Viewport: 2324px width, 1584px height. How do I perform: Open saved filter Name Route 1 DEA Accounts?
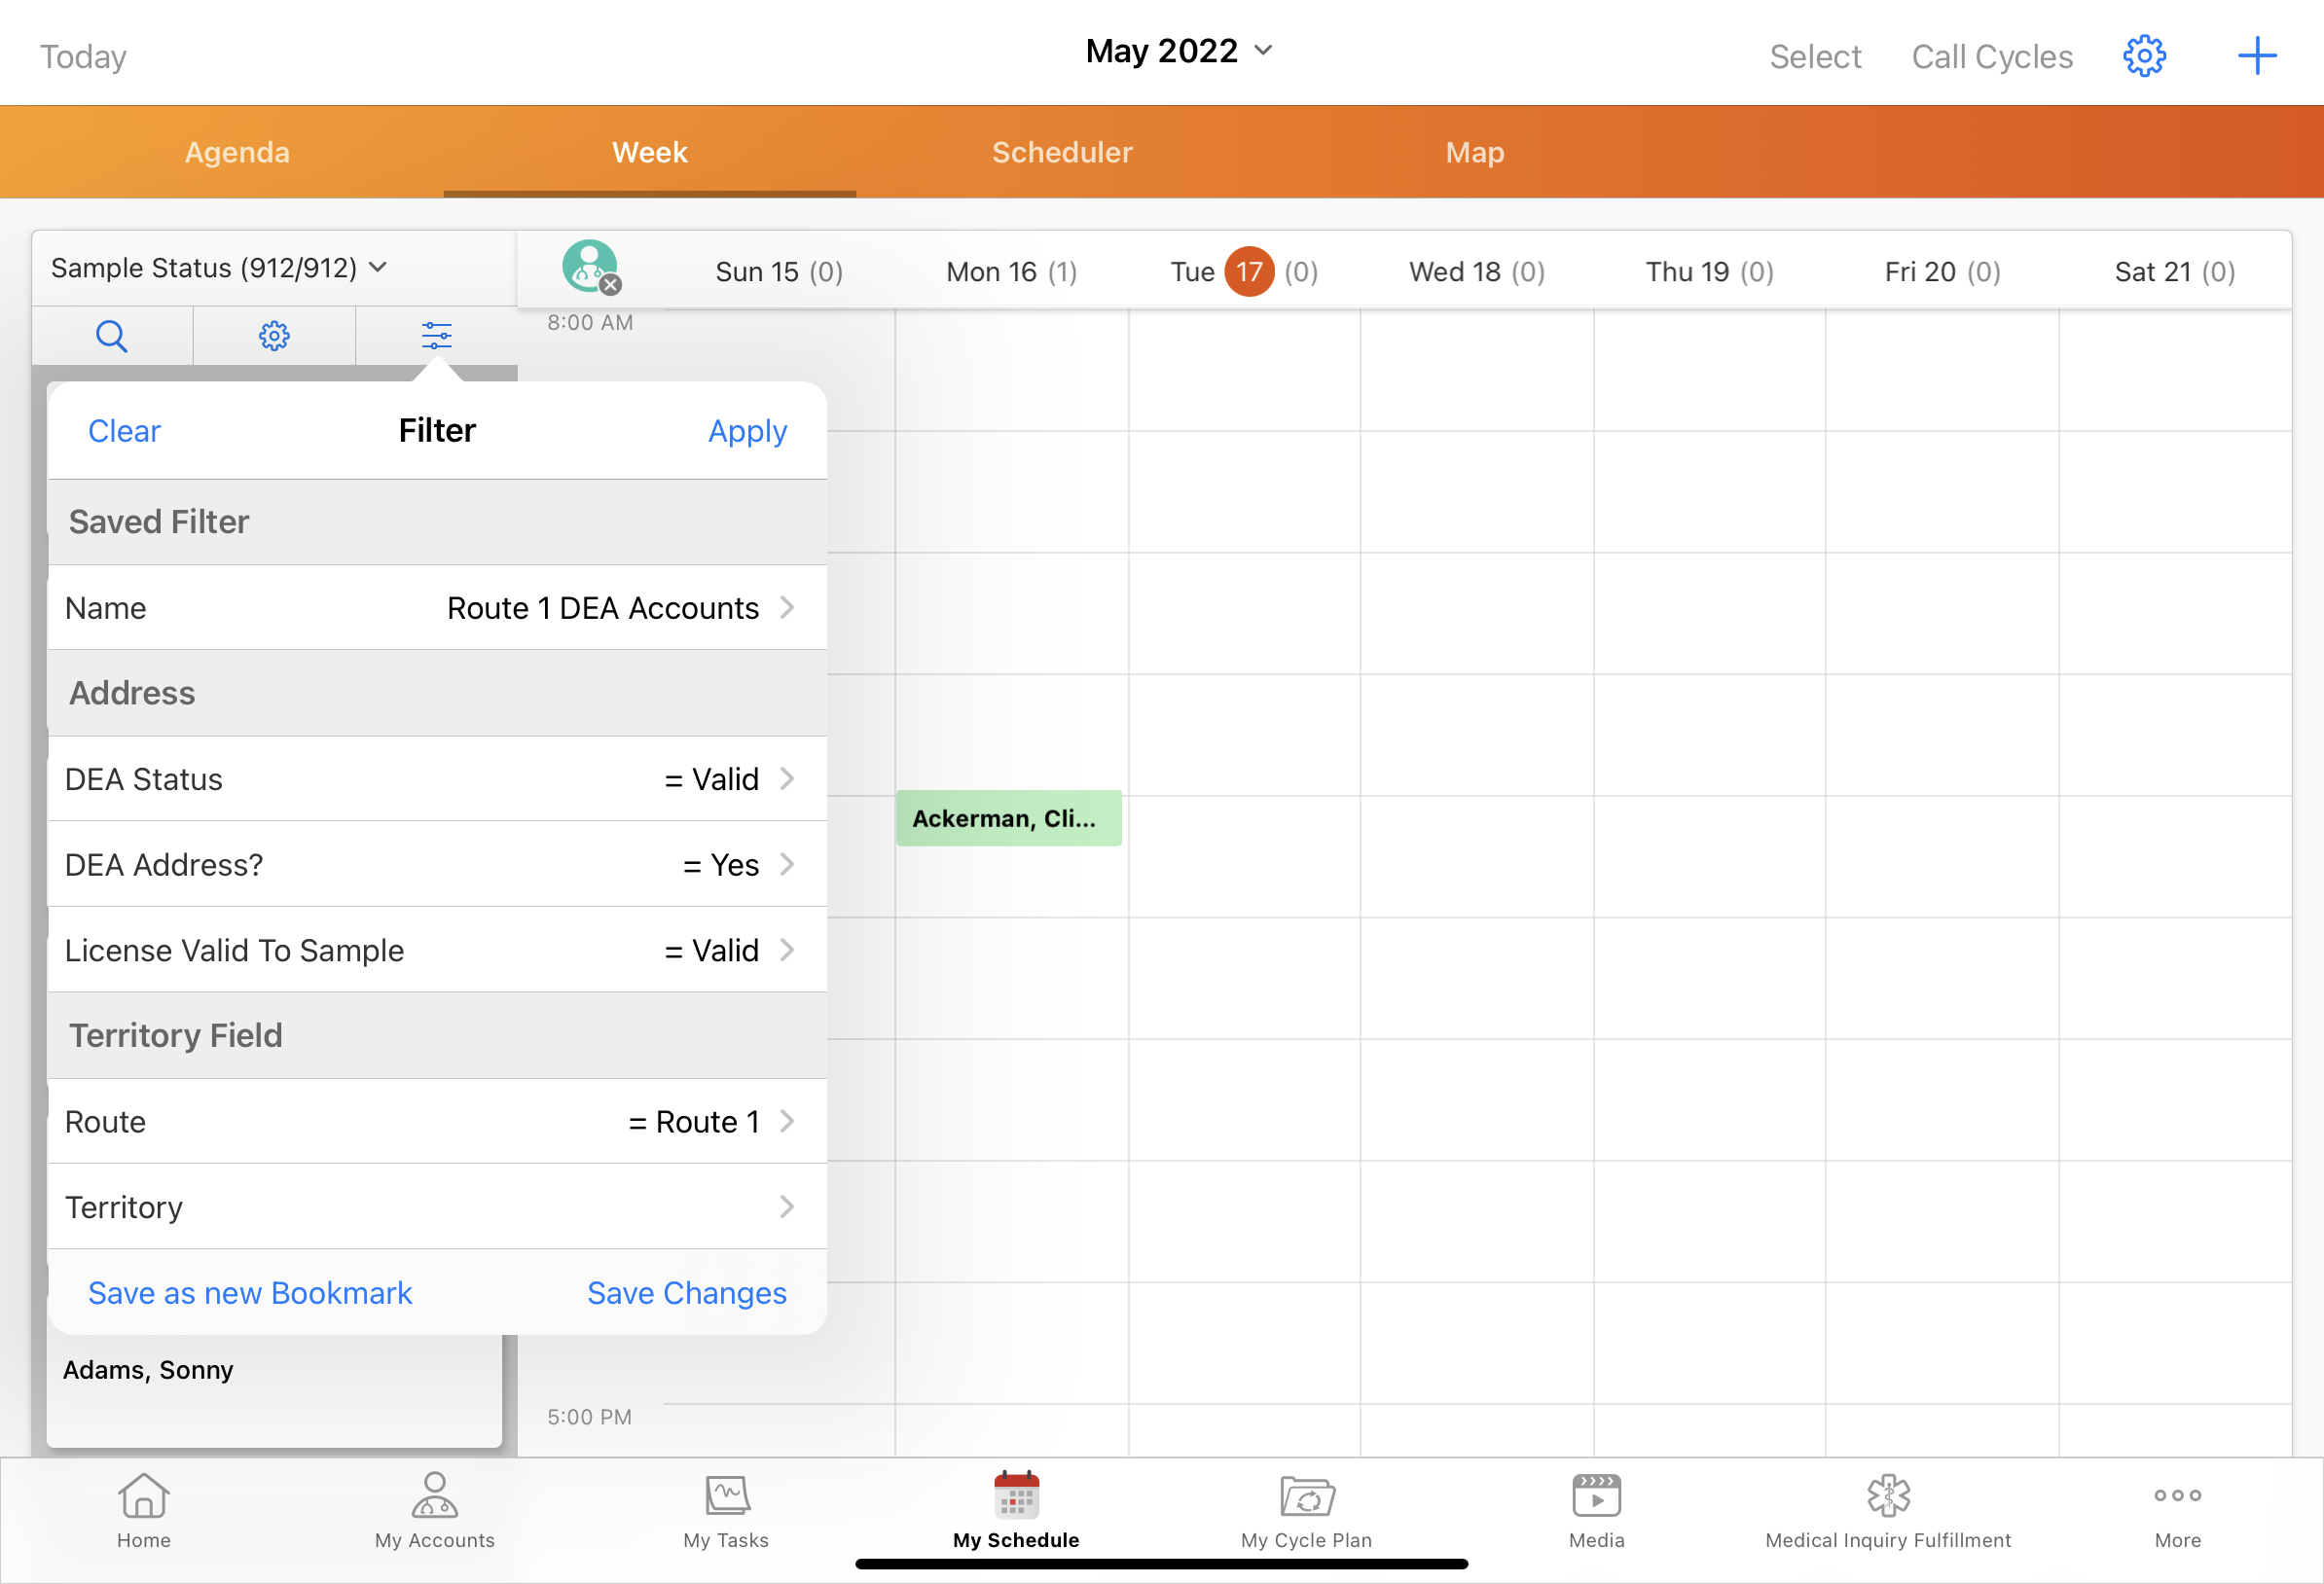coord(437,608)
